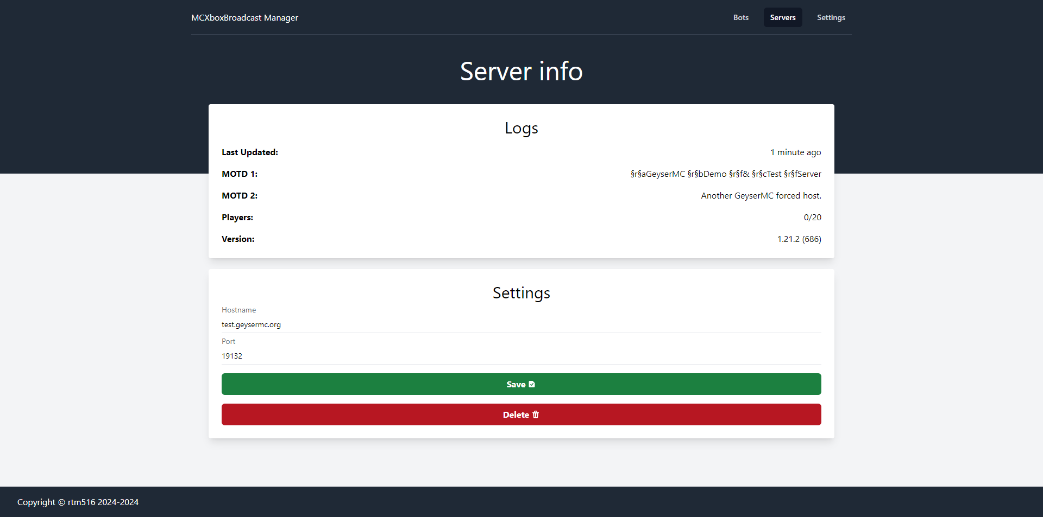
Task: Focus the Port input field
Action: (x=521, y=356)
